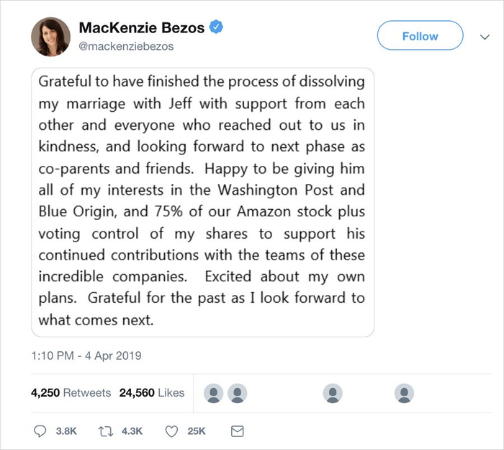The height and width of the screenshot is (450, 504).
Task: Click the retweet arrows icon
Action: [x=107, y=431]
